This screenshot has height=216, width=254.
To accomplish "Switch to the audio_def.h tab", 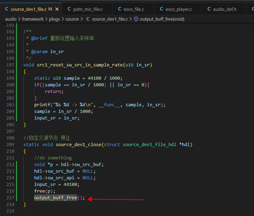I will [224, 9].
